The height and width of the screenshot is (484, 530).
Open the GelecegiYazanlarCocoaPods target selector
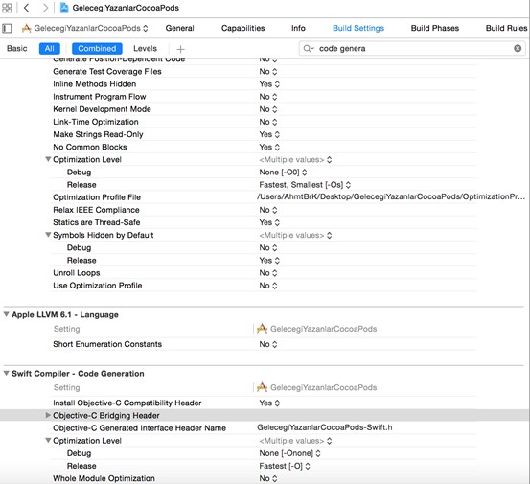85,28
